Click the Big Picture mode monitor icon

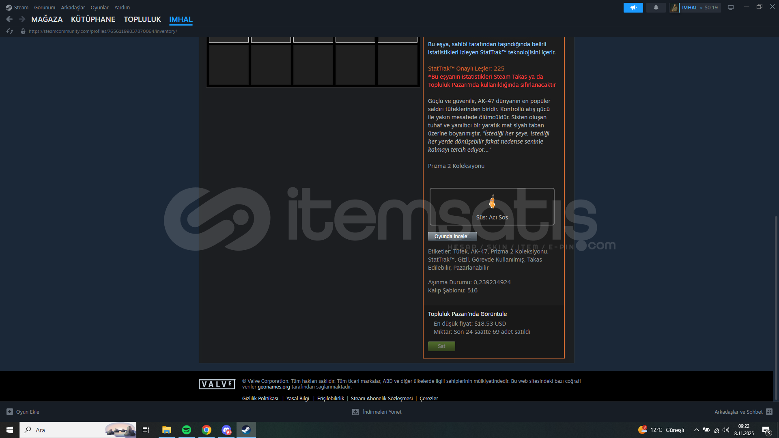coord(731,8)
